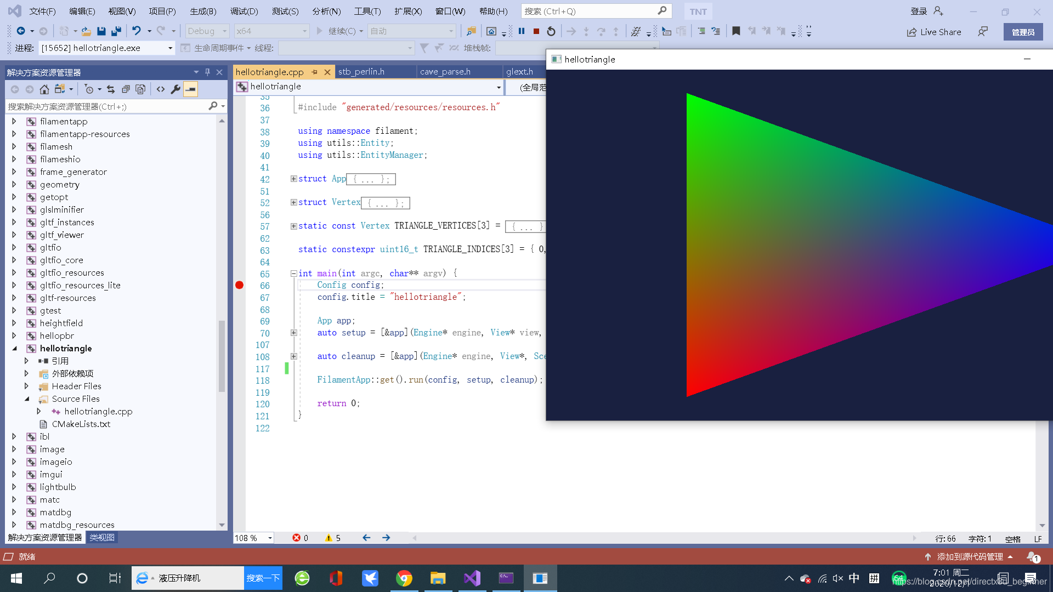
Task: Collapse all in Solution Explorer toolbar
Action: point(126,89)
